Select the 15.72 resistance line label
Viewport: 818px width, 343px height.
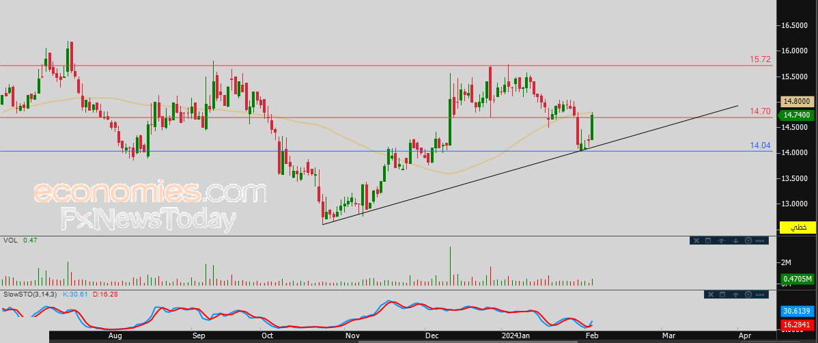pyautogui.click(x=760, y=59)
